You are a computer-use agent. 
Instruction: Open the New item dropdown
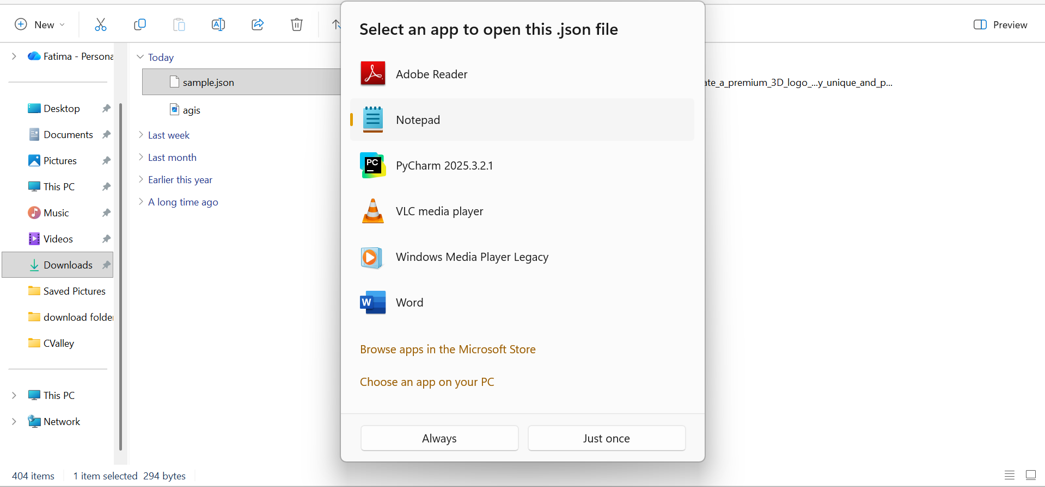pos(40,24)
